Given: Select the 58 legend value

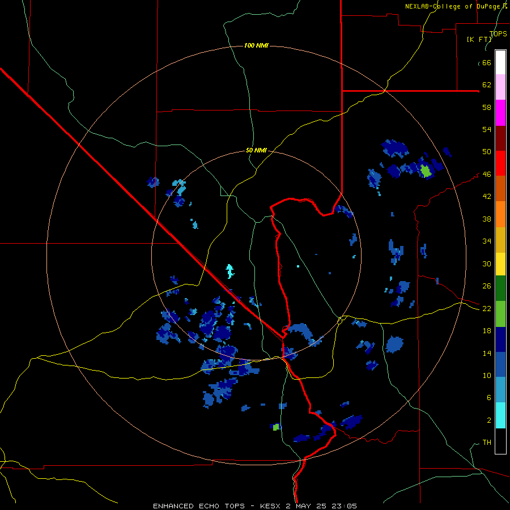Looking at the screenshot, I should (487, 107).
